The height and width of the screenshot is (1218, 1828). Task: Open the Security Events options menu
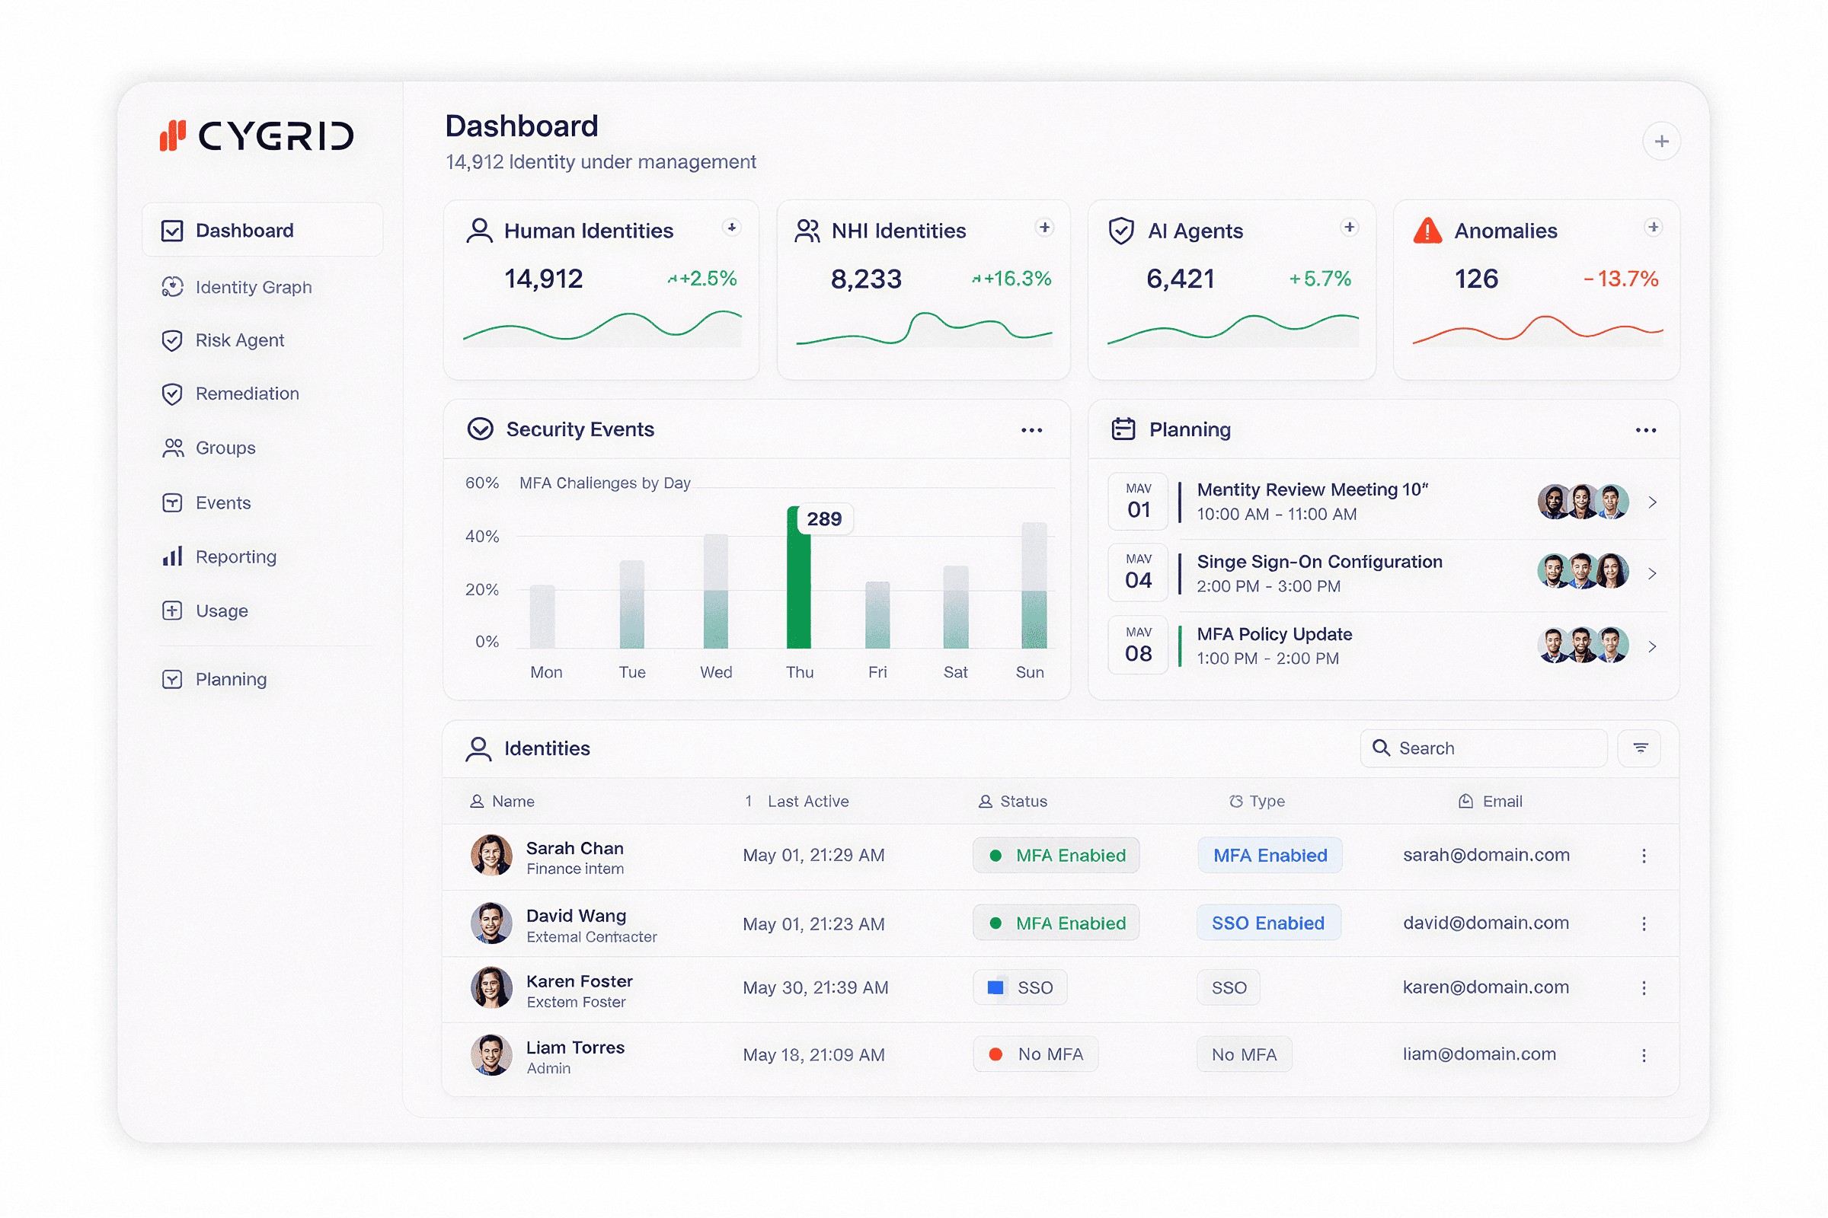pos(1031,429)
